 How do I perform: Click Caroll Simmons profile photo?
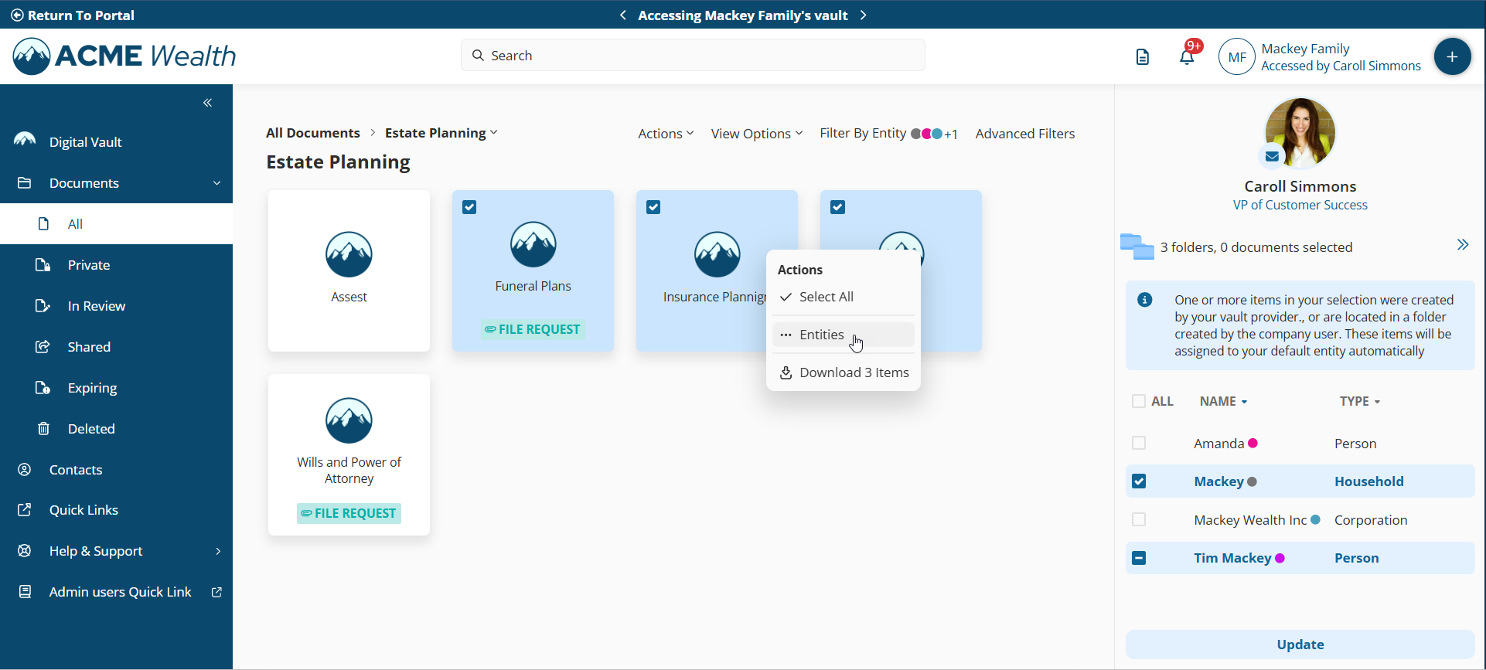pyautogui.click(x=1300, y=132)
